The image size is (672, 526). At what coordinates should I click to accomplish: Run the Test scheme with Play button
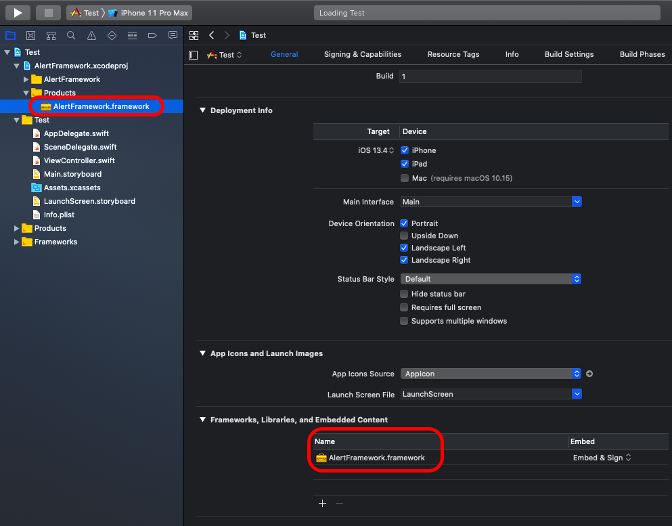pyautogui.click(x=18, y=13)
